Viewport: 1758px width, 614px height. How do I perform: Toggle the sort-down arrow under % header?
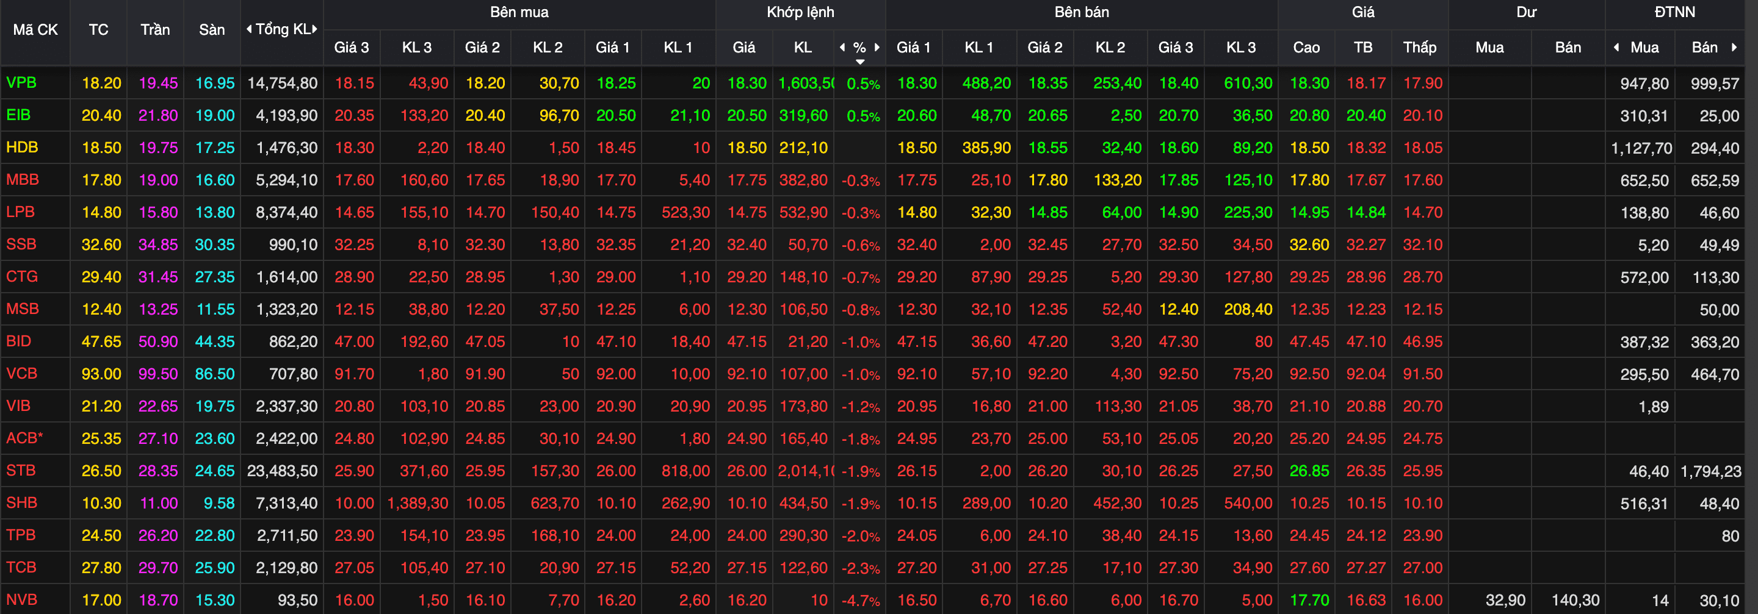coord(860,62)
